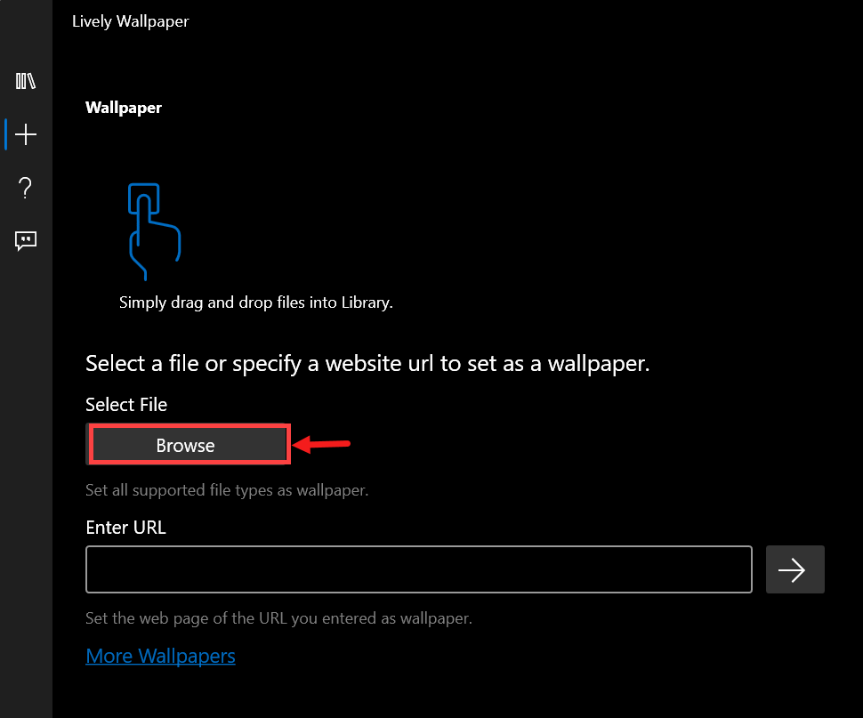Click the blue drag-and-drop hand illustration

pyautogui.click(x=154, y=231)
